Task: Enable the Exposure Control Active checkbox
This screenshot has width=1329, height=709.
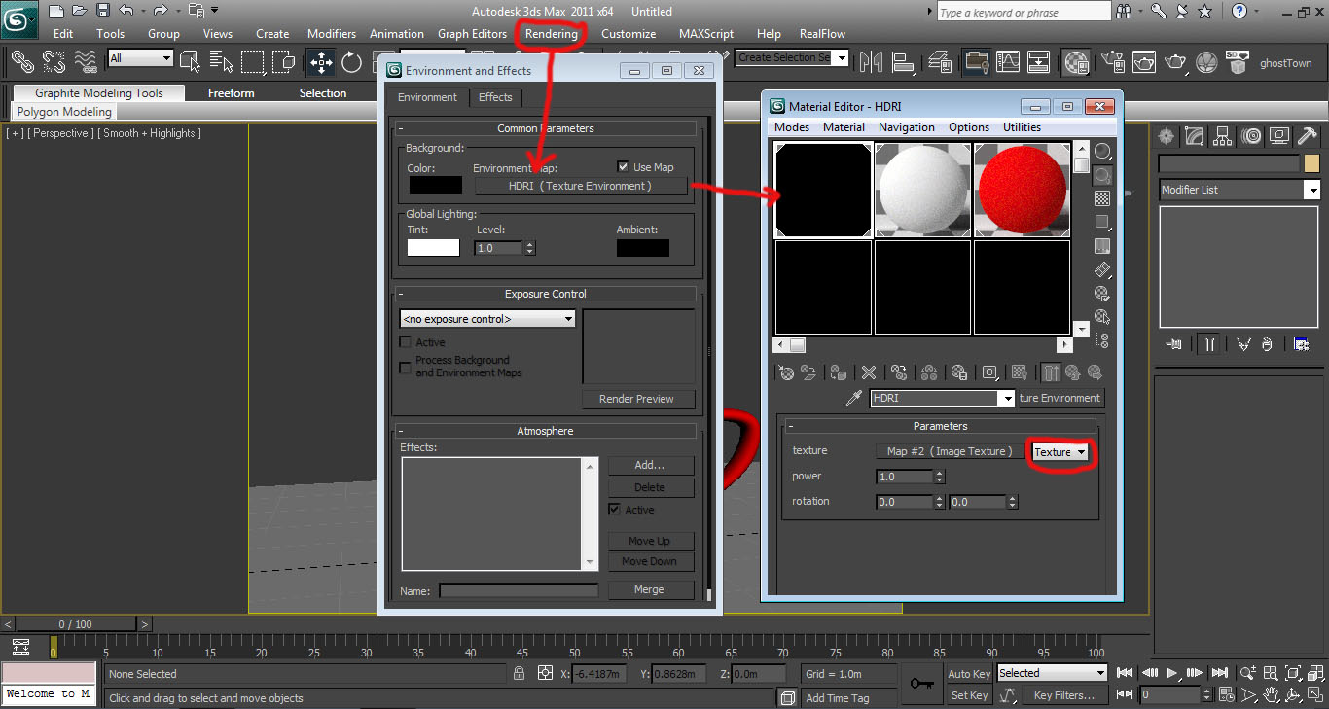Action: (406, 342)
